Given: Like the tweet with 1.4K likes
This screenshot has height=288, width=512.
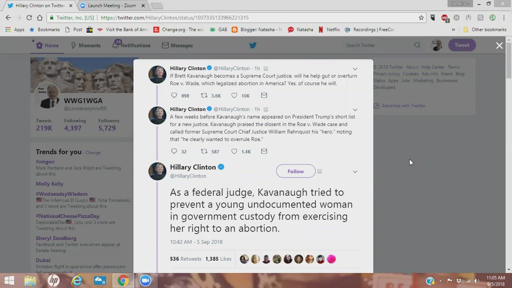Looking at the screenshot, I should click(x=234, y=151).
